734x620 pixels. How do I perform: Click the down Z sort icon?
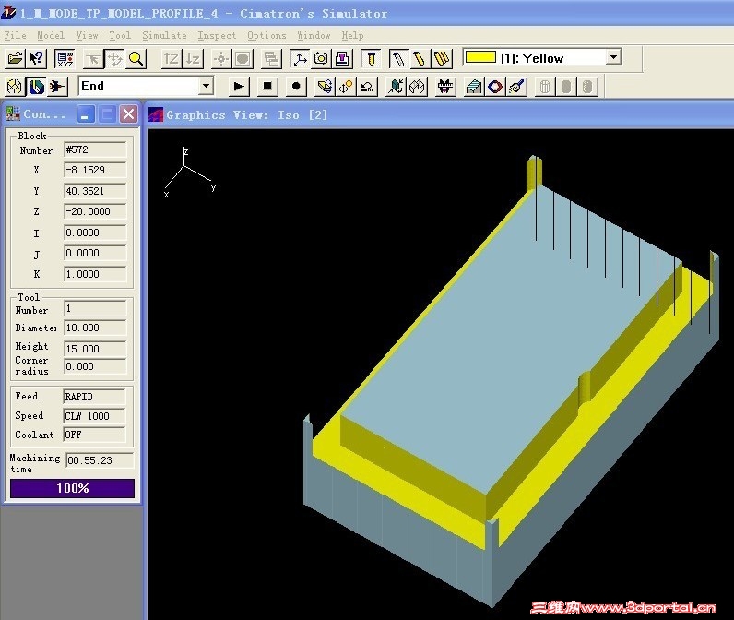[193, 58]
